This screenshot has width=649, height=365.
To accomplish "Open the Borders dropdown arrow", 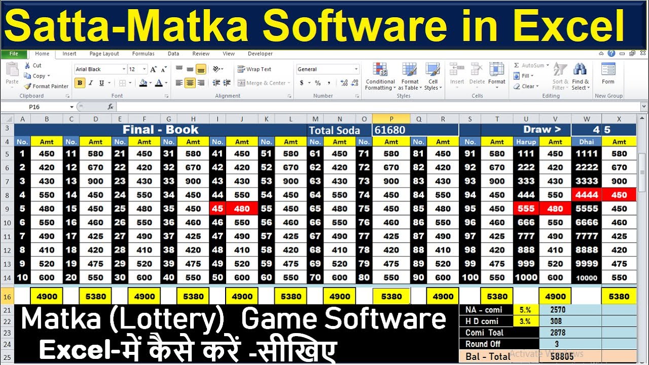I will [130, 83].
